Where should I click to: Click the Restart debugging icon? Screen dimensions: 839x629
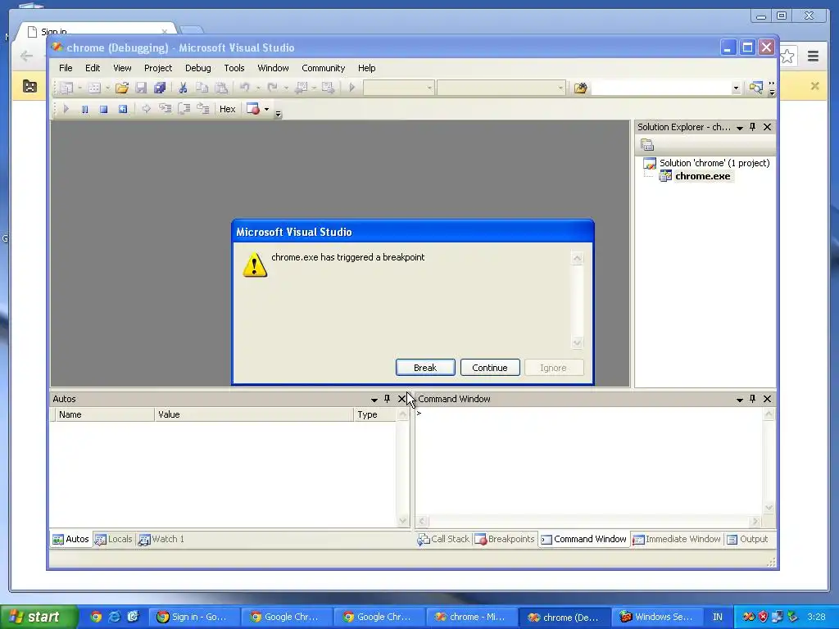click(x=123, y=109)
